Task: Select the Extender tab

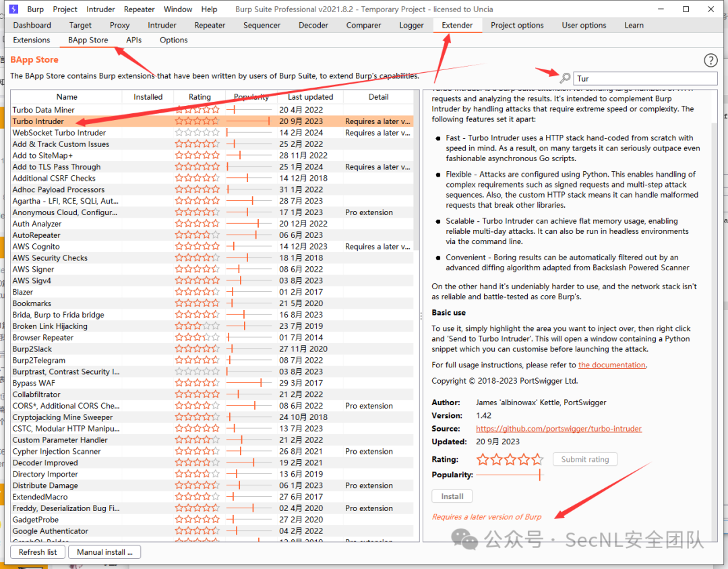Action: (x=457, y=25)
